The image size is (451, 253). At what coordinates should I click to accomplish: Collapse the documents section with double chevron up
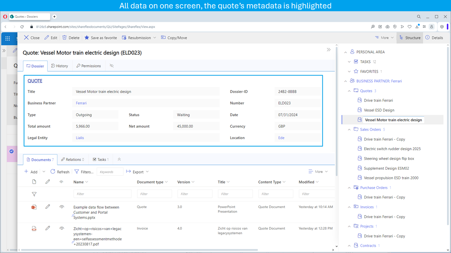tap(119, 159)
